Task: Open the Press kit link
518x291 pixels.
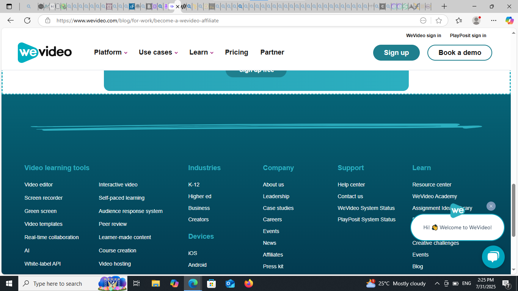Action: coord(273,266)
